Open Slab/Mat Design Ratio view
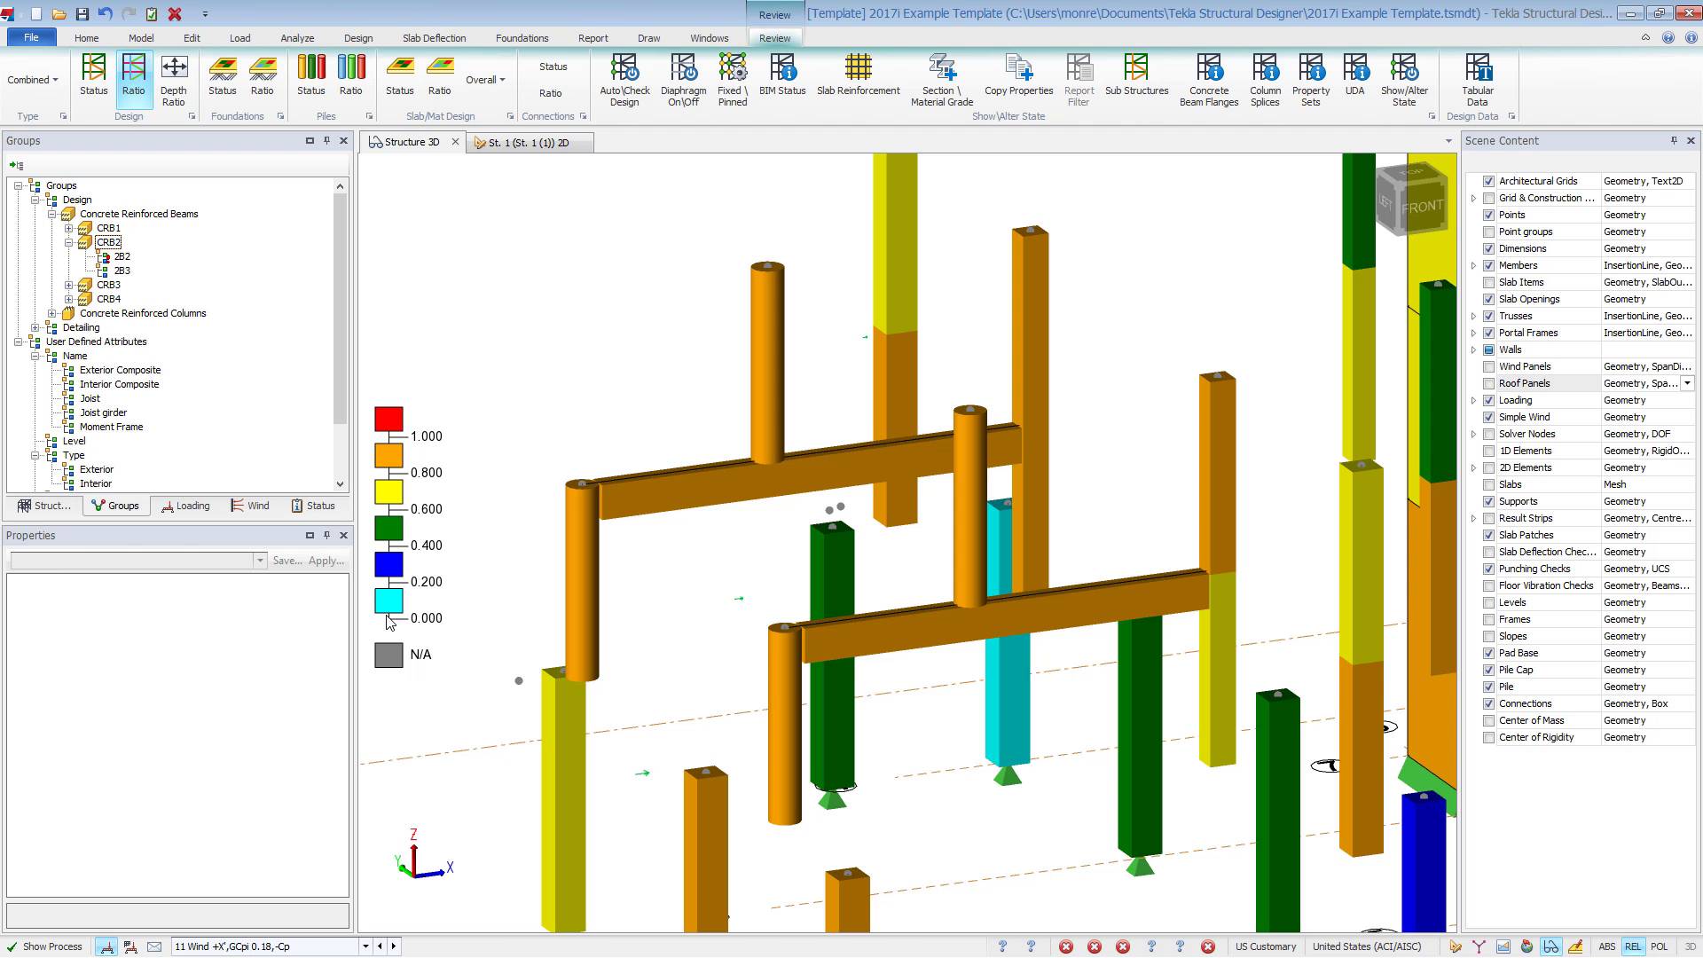 (440, 75)
